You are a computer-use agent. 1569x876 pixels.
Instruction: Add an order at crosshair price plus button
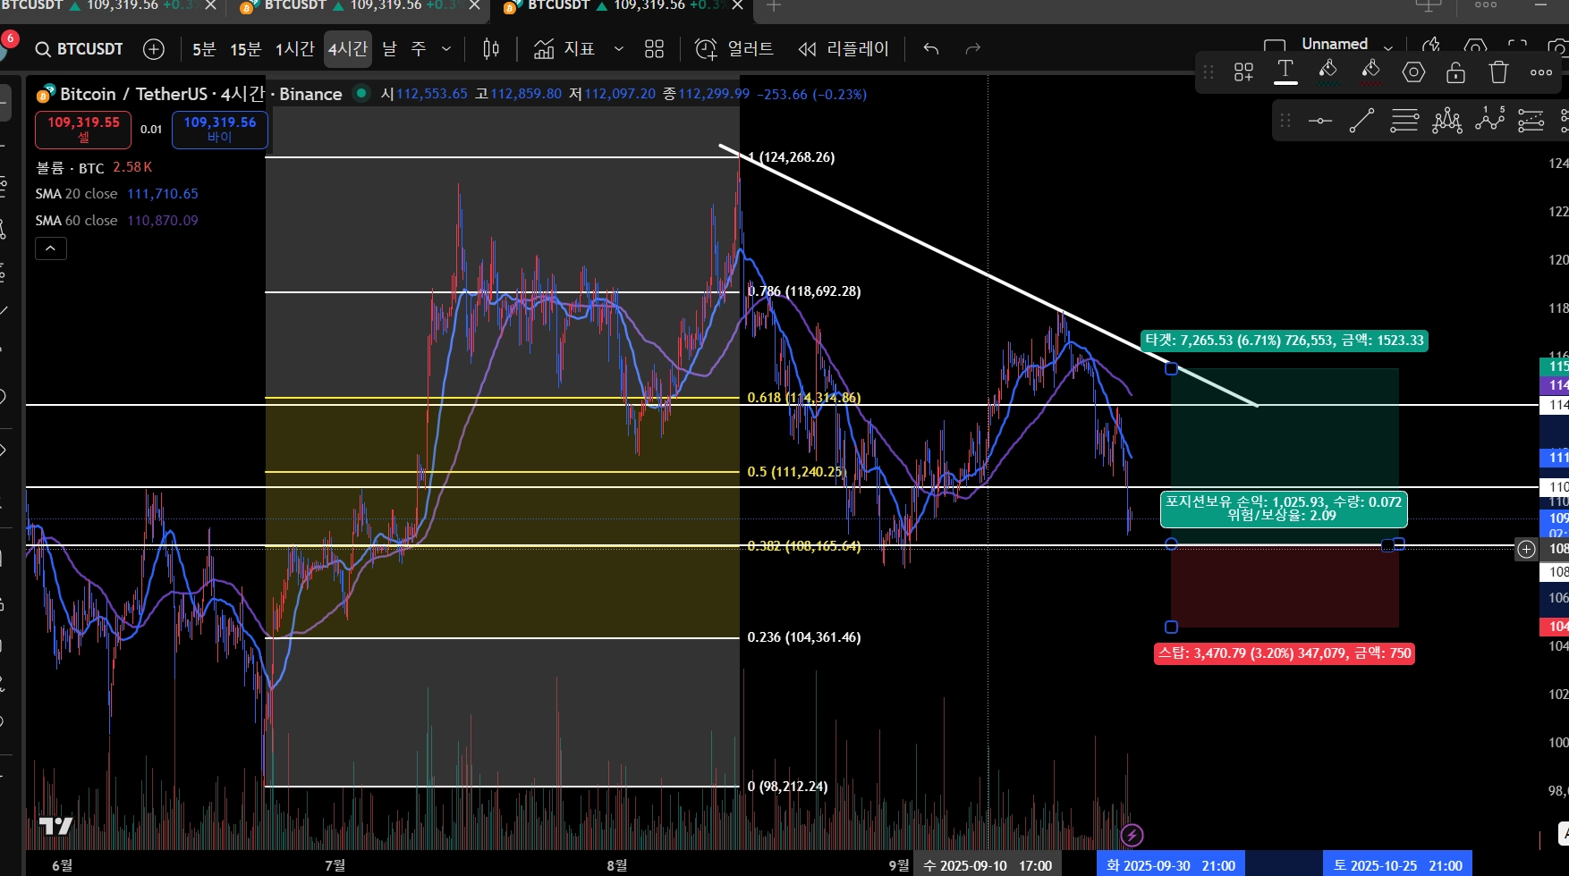[1526, 550]
